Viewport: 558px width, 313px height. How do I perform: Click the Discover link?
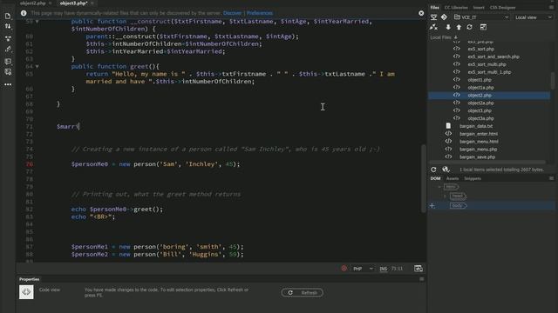233,13
